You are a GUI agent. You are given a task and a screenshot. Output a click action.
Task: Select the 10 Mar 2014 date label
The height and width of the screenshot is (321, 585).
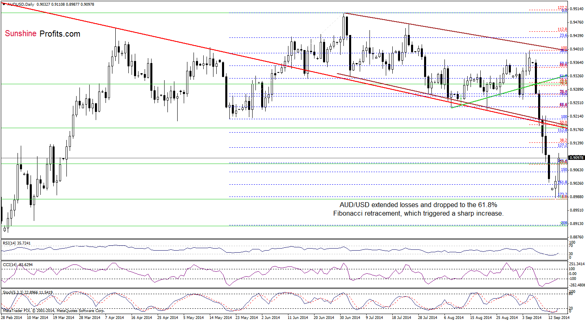(38, 317)
